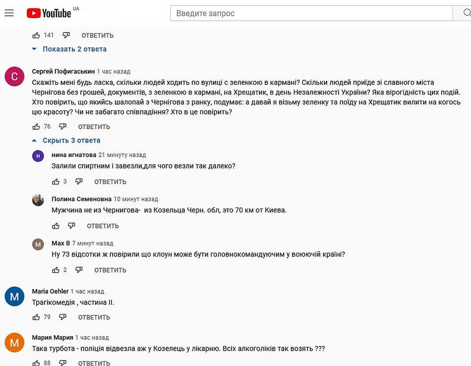Image resolution: width=471 pixels, height=366 pixels.
Task: Open Сергей Пофигаськин's channel name link
Action: coord(63,71)
